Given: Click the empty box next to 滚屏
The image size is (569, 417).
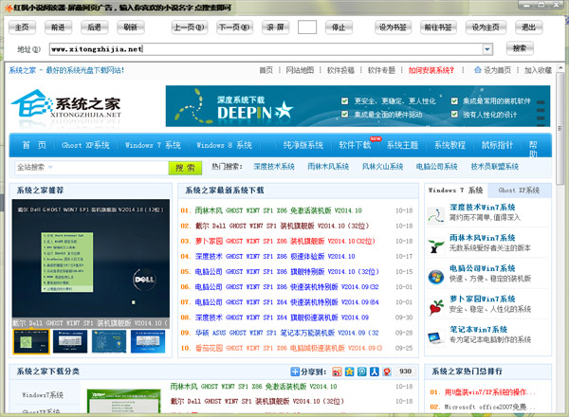Looking at the screenshot, I should (306, 27).
